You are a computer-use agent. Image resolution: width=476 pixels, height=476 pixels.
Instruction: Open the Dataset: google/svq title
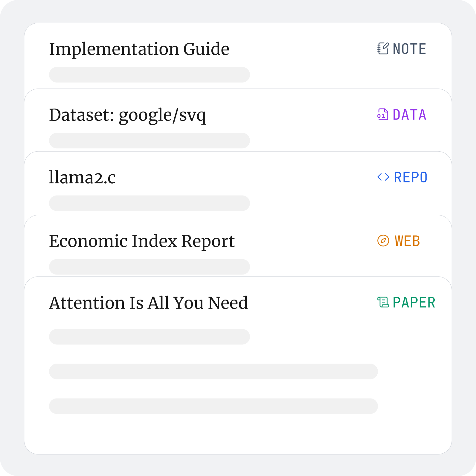[127, 115]
